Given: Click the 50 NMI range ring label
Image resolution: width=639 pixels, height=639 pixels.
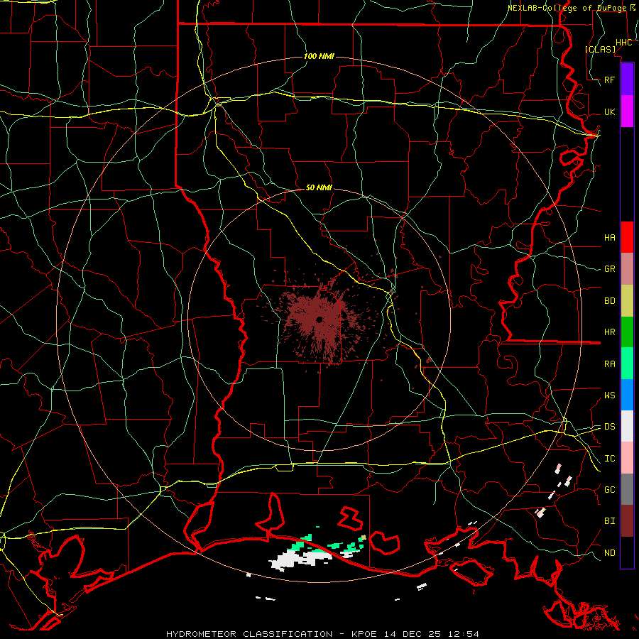Looking at the screenshot, I should pyautogui.click(x=319, y=187).
